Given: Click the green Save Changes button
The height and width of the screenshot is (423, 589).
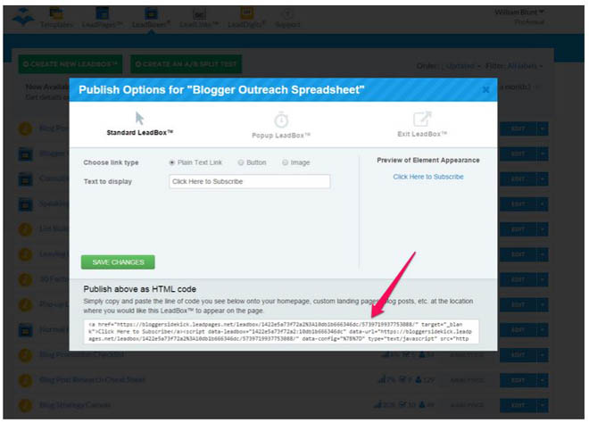Looking at the screenshot, I should 118,262.
